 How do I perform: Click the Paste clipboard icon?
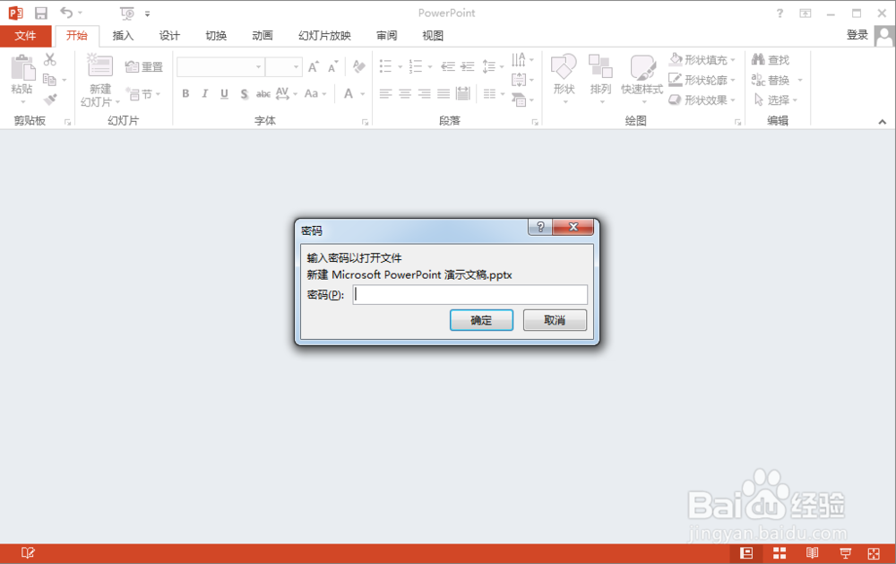[x=22, y=67]
